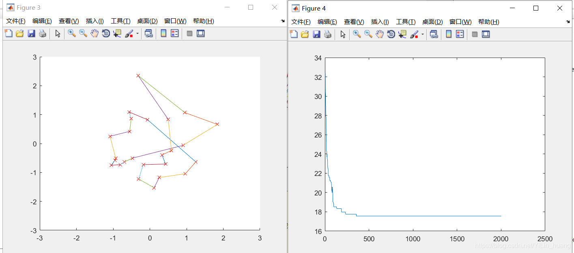Hide plot tools in Figure 4 toolbar
The image size is (574, 253).
click(475, 34)
